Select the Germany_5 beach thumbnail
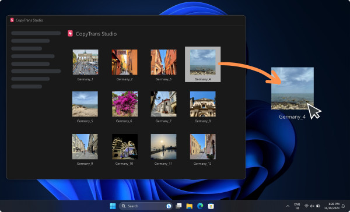The image size is (350, 212). (x=85, y=104)
